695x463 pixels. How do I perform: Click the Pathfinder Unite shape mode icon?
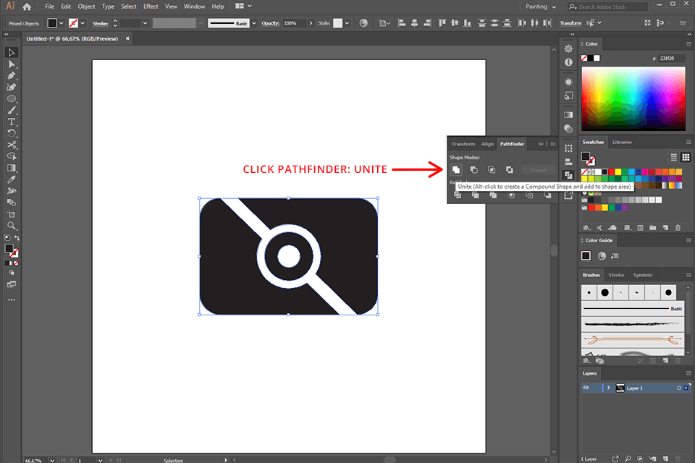457,169
